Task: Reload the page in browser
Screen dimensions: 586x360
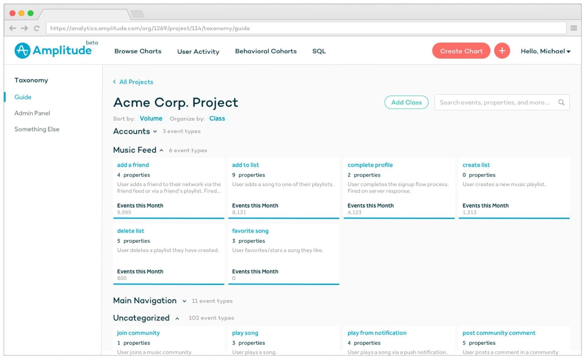Action: (37, 28)
